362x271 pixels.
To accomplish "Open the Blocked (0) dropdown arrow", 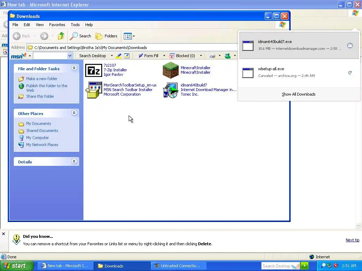I will point(201,56).
